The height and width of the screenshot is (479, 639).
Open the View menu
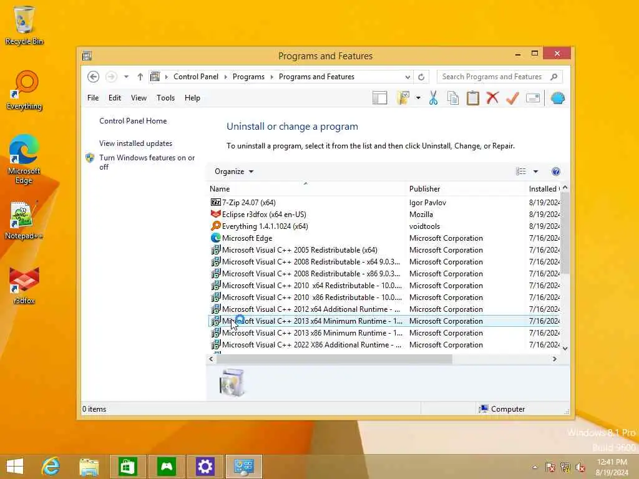coord(139,98)
